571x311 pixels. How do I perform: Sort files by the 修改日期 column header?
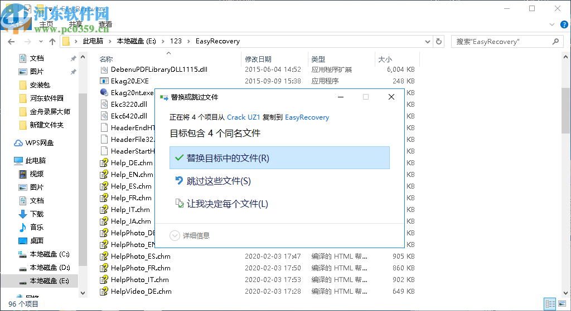[x=258, y=59]
